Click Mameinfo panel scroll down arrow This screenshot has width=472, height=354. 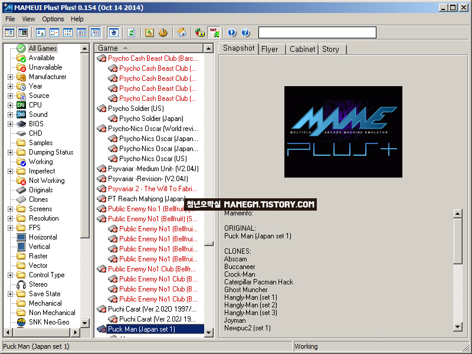point(458,327)
